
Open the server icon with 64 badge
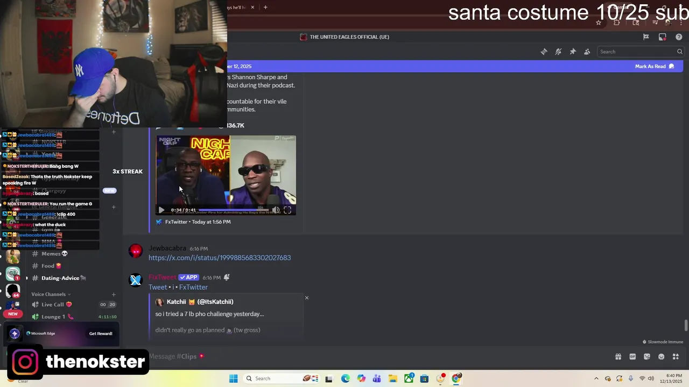[13, 291]
